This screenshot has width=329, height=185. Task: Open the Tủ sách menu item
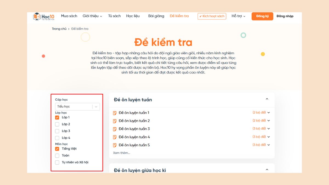114,16
